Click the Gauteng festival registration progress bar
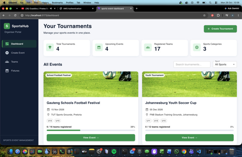The height and width of the screenshot is (157, 242). pos(91,130)
